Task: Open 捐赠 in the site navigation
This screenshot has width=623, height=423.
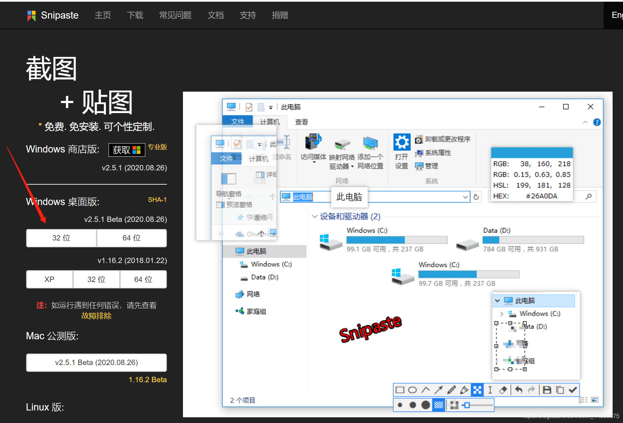Action: (x=280, y=15)
